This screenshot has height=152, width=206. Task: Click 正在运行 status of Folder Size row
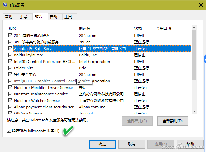click(x=142, y=68)
